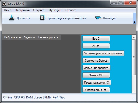Click the All Off button
The image size is (138, 103).
point(96,46)
